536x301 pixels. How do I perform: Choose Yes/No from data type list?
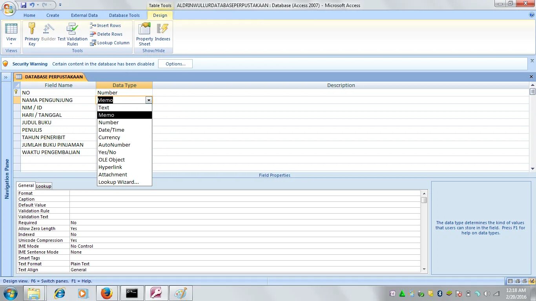(124, 152)
